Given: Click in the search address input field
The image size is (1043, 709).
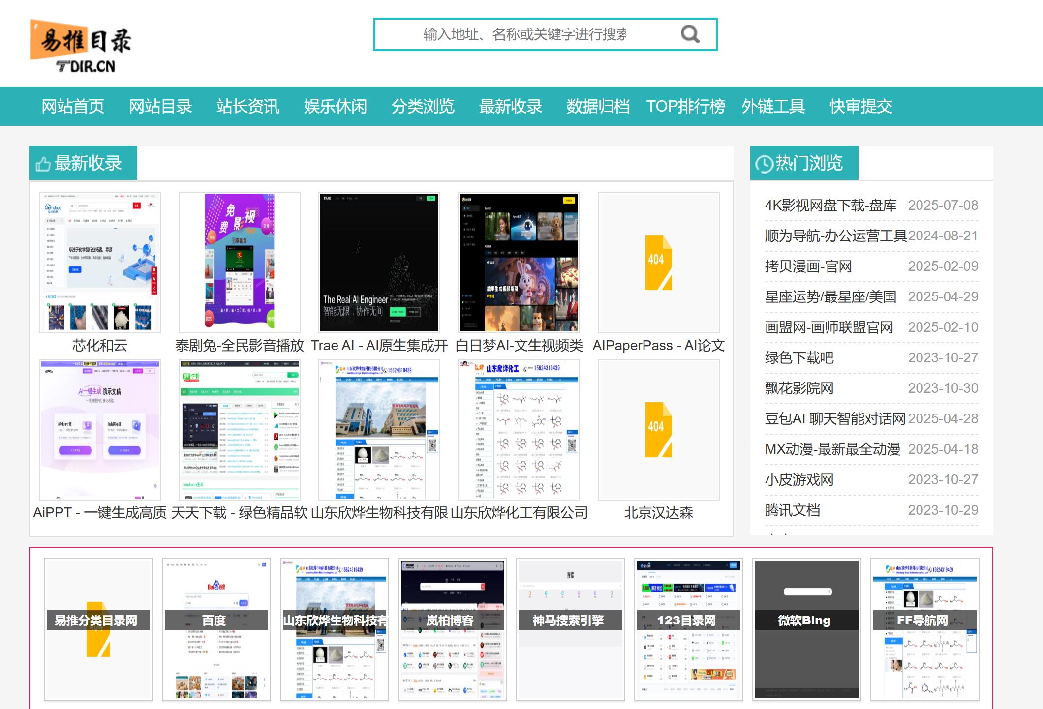Looking at the screenshot, I should click(524, 34).
